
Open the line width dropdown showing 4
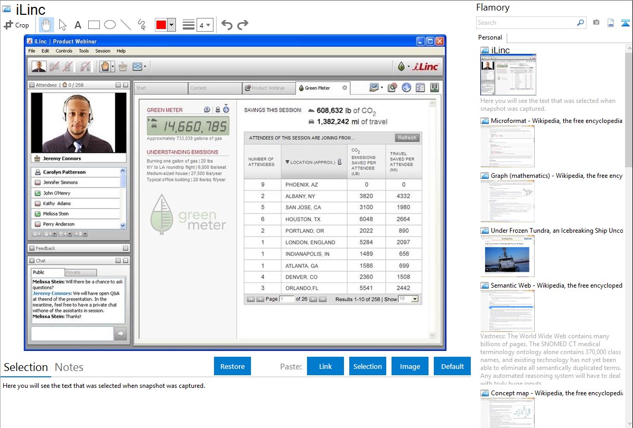point(204,25)
